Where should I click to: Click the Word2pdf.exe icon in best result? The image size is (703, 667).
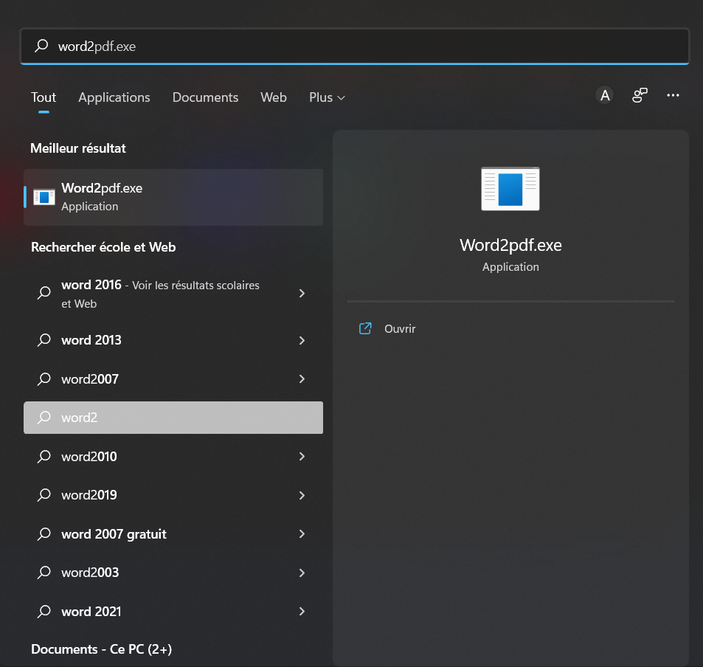(x=44, y=197)
